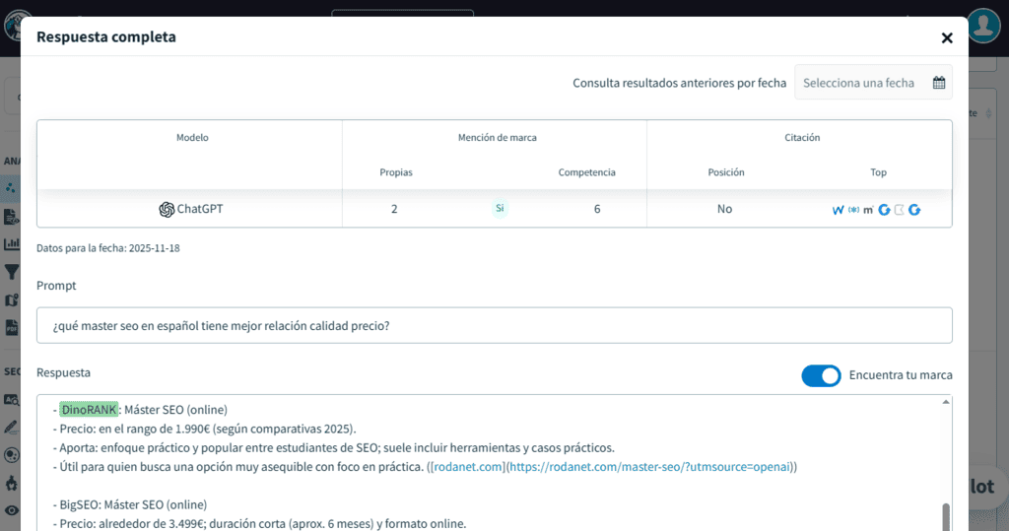Open the last G citation icon in Top

[914, 210]
